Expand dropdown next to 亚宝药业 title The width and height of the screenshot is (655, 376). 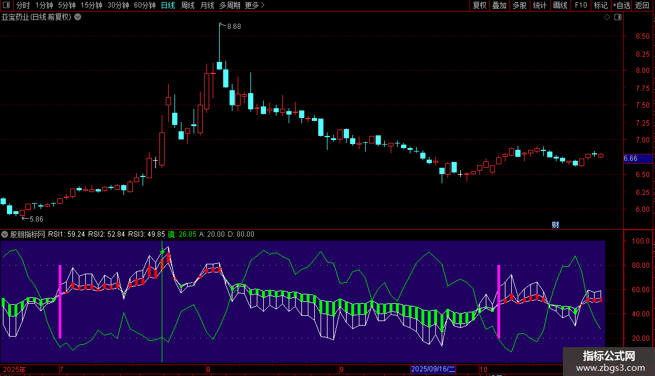pos(78,17)
